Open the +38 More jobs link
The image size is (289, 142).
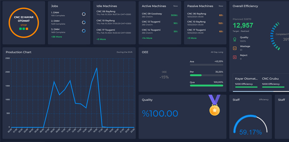pos(56,37)
